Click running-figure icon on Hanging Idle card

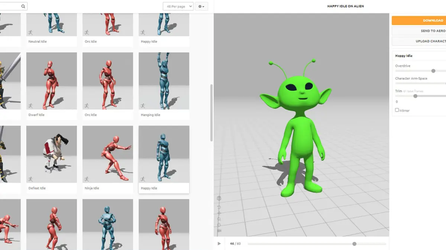point(143,106)
